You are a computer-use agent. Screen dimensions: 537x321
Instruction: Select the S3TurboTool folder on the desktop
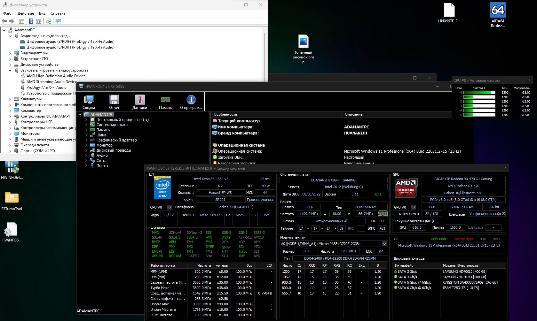coord(12,201)
